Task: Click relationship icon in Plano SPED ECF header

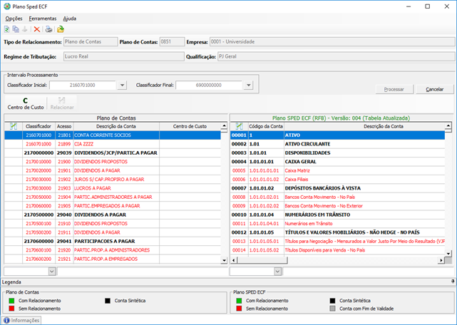Action: pos(240,126)
